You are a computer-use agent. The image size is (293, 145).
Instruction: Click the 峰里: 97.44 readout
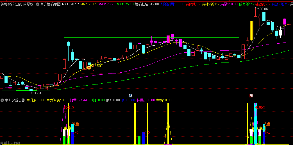coord(78,100)
